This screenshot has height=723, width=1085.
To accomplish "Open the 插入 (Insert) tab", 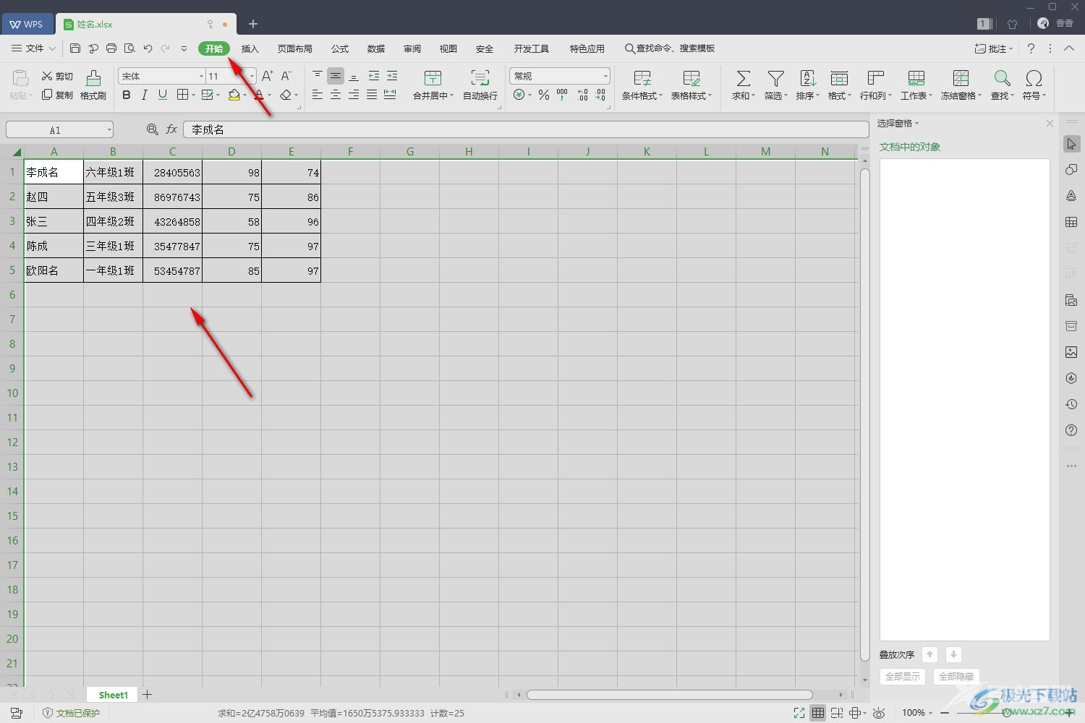I will [250, 48].
